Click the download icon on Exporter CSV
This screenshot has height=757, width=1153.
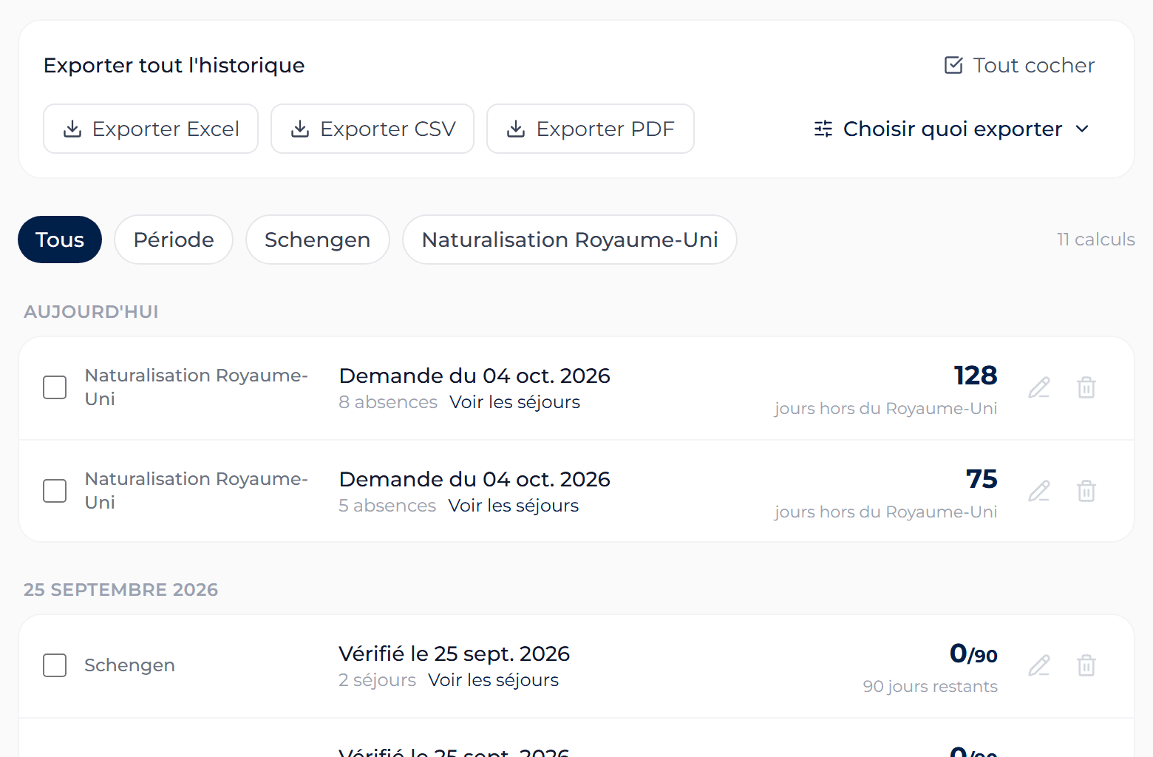[300, 129]
